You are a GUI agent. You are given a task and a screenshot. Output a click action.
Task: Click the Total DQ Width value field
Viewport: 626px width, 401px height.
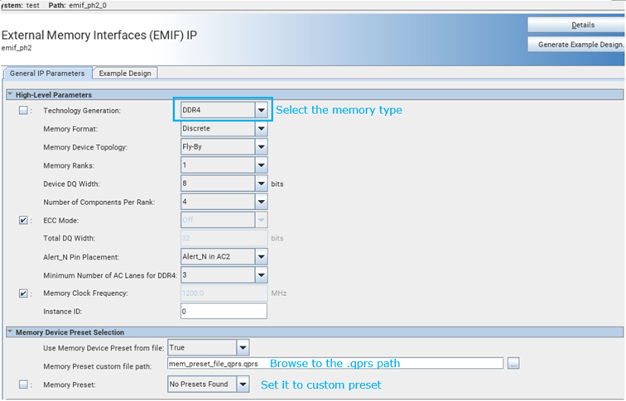[224, 238]
